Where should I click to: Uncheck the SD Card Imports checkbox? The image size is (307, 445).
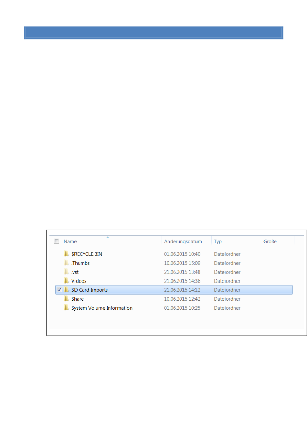click(x=59, y=290)
